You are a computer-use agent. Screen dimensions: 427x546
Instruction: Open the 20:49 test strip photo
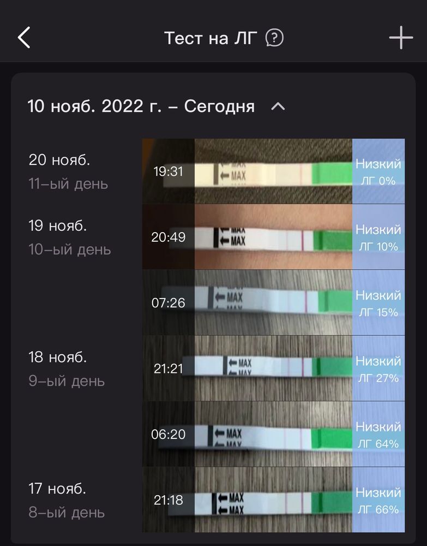[x=273, y=237]
